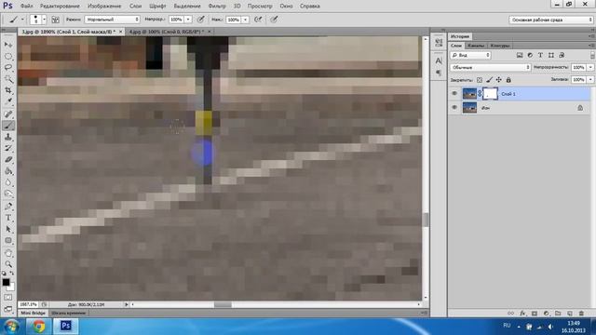Open the Файл menu
This screenshot has height=335, width=596.
click(27, 7)
